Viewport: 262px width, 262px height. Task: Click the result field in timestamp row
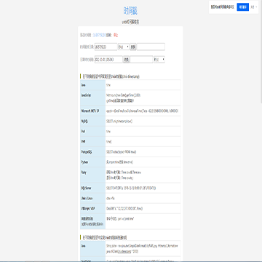[x=151, y=47]
